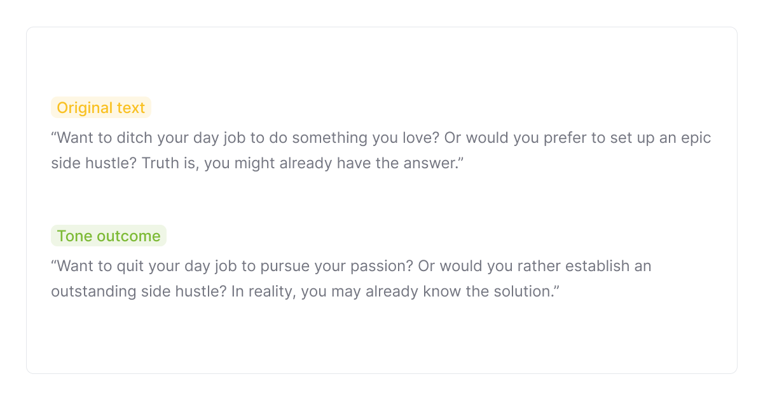The height and width of the screenshot is (400, 763).
Task: Click the green "Tone outcome" label
Action: pos(109,236)
